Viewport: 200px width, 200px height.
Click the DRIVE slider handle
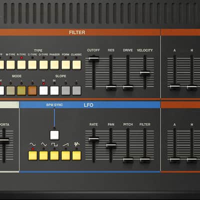pos(128,87)
